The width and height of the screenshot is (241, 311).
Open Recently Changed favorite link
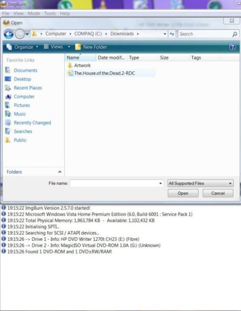(x=28, y=122)
